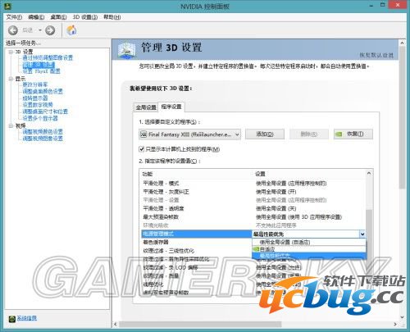Open the 桌面(K) menu
The height and width of the screenshot is (332, 410).
[58, 17]
